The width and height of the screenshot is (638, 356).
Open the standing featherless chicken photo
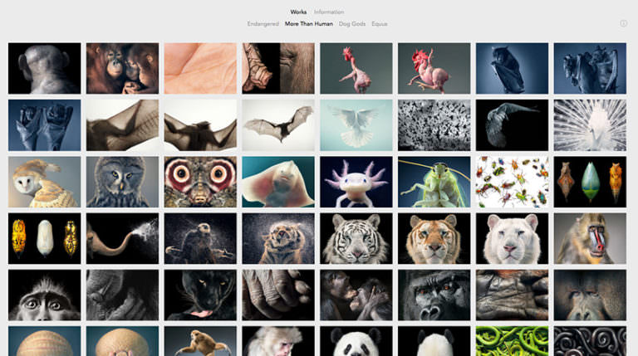coord(356,68)
